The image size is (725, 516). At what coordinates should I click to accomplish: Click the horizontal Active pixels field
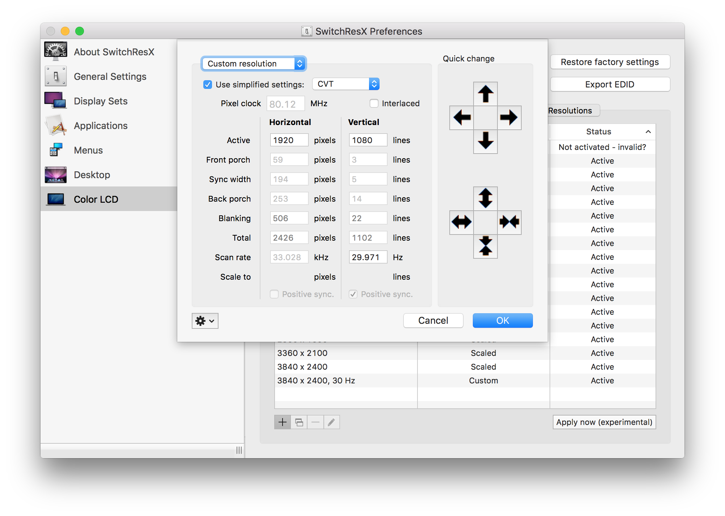pos(289,140)
